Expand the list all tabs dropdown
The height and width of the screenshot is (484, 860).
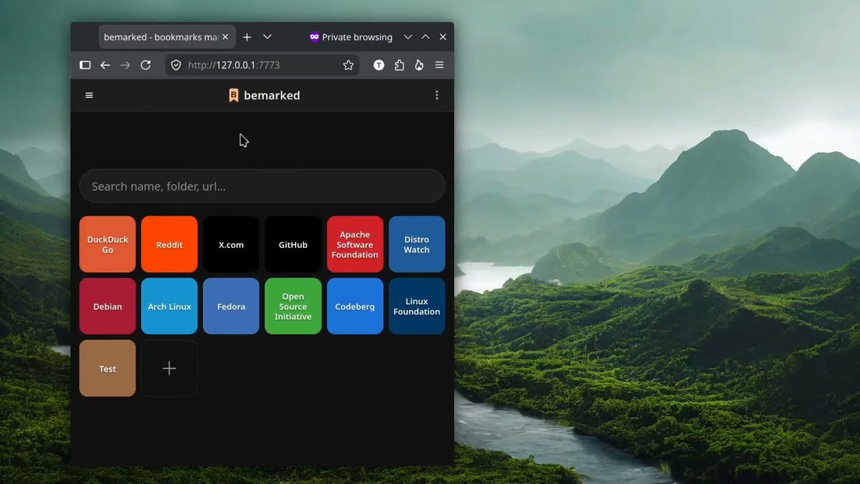click(x=267, y=37)
